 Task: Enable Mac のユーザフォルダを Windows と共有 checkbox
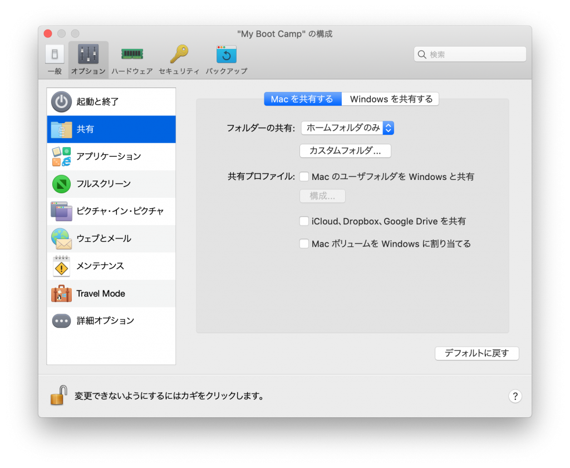(x=304, y=177)
